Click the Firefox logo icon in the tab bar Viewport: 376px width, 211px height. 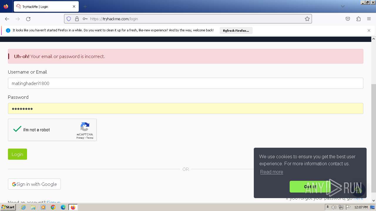6,6
